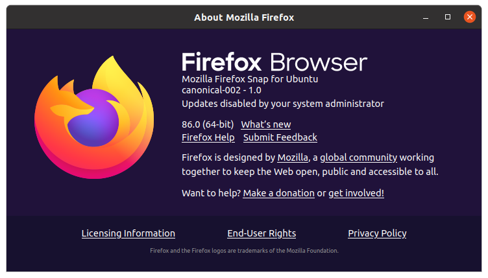488x278 pixels.
Task: Maximize the About Mozilla Firefox window
Action: click(447, 17)
